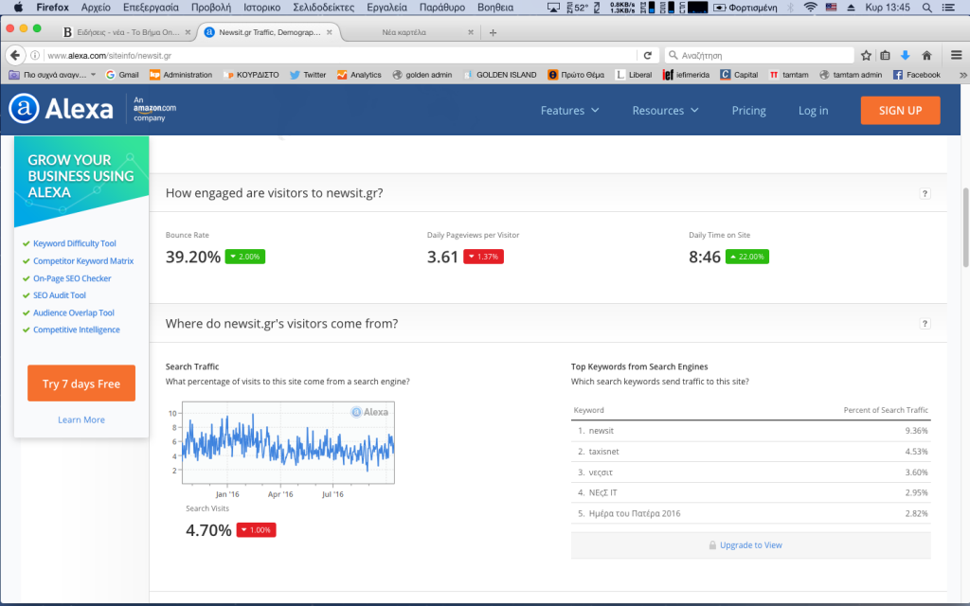The height and width of the screenshot is (606, 970).
Task: Open the tamtam admin bookmark
Action: 851,75
